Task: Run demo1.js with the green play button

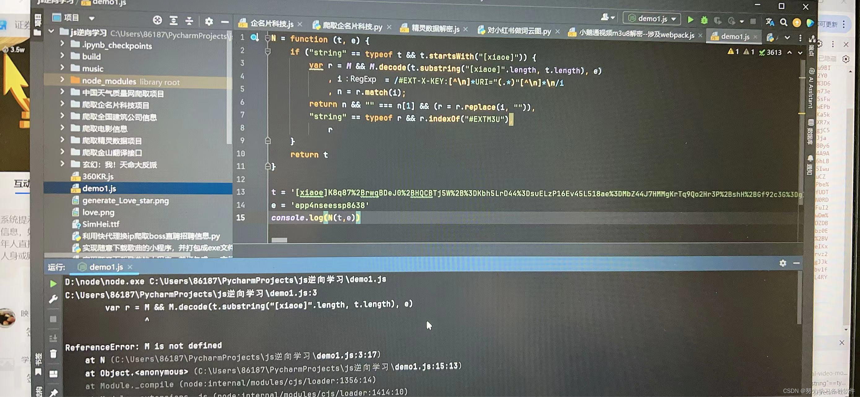Action: pyautogui.click(x=690, y=20)
